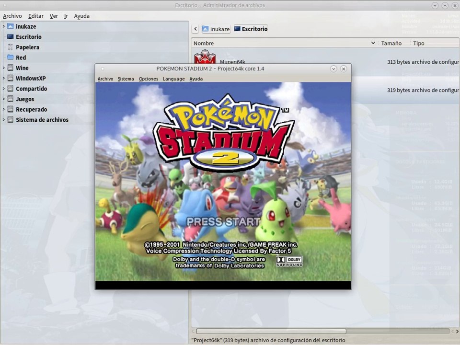The image size is (460, 345).
Task: Open the Opciones menu in Project64k
Action: (x=149, y=79)
